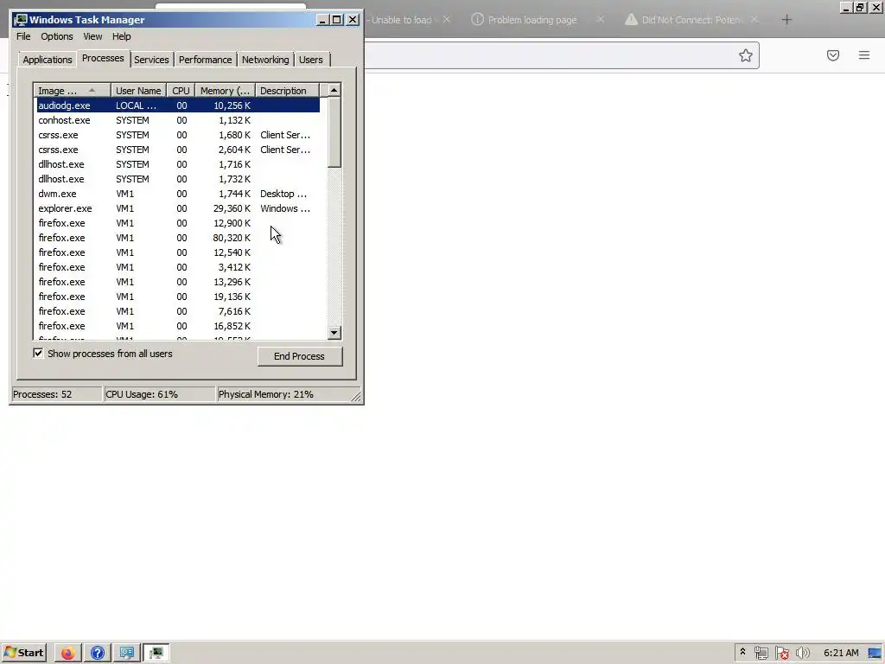
Task: Switch to the Performance tab
Action: pos(206,60)
